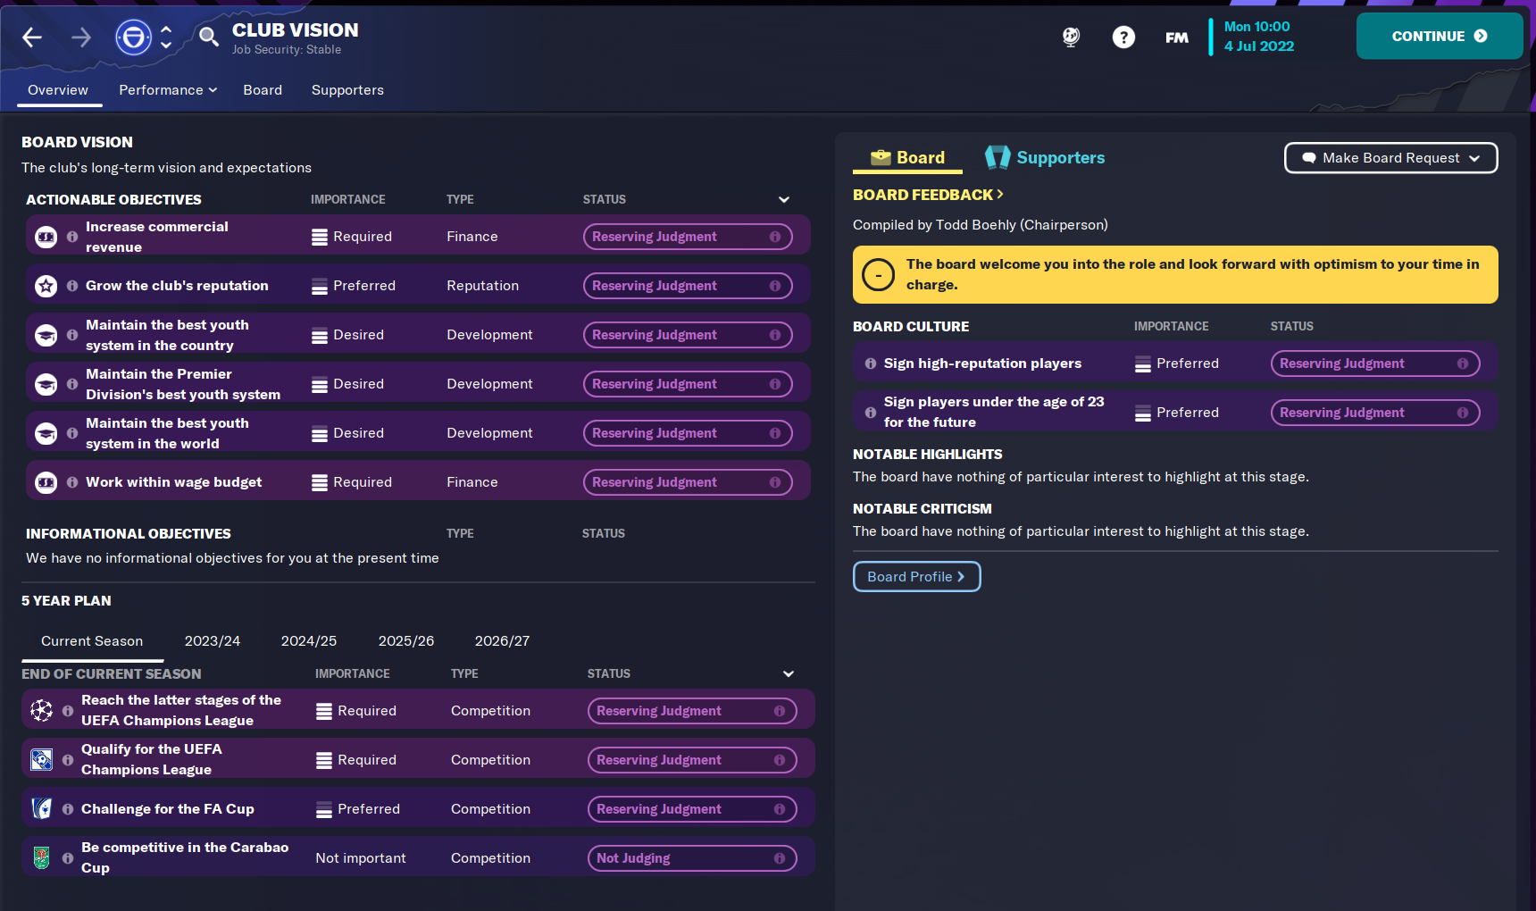Switch to the Board feedback tab
Image resolution: width=1536 pixels, height=911 pixels.
click(907, 158)
